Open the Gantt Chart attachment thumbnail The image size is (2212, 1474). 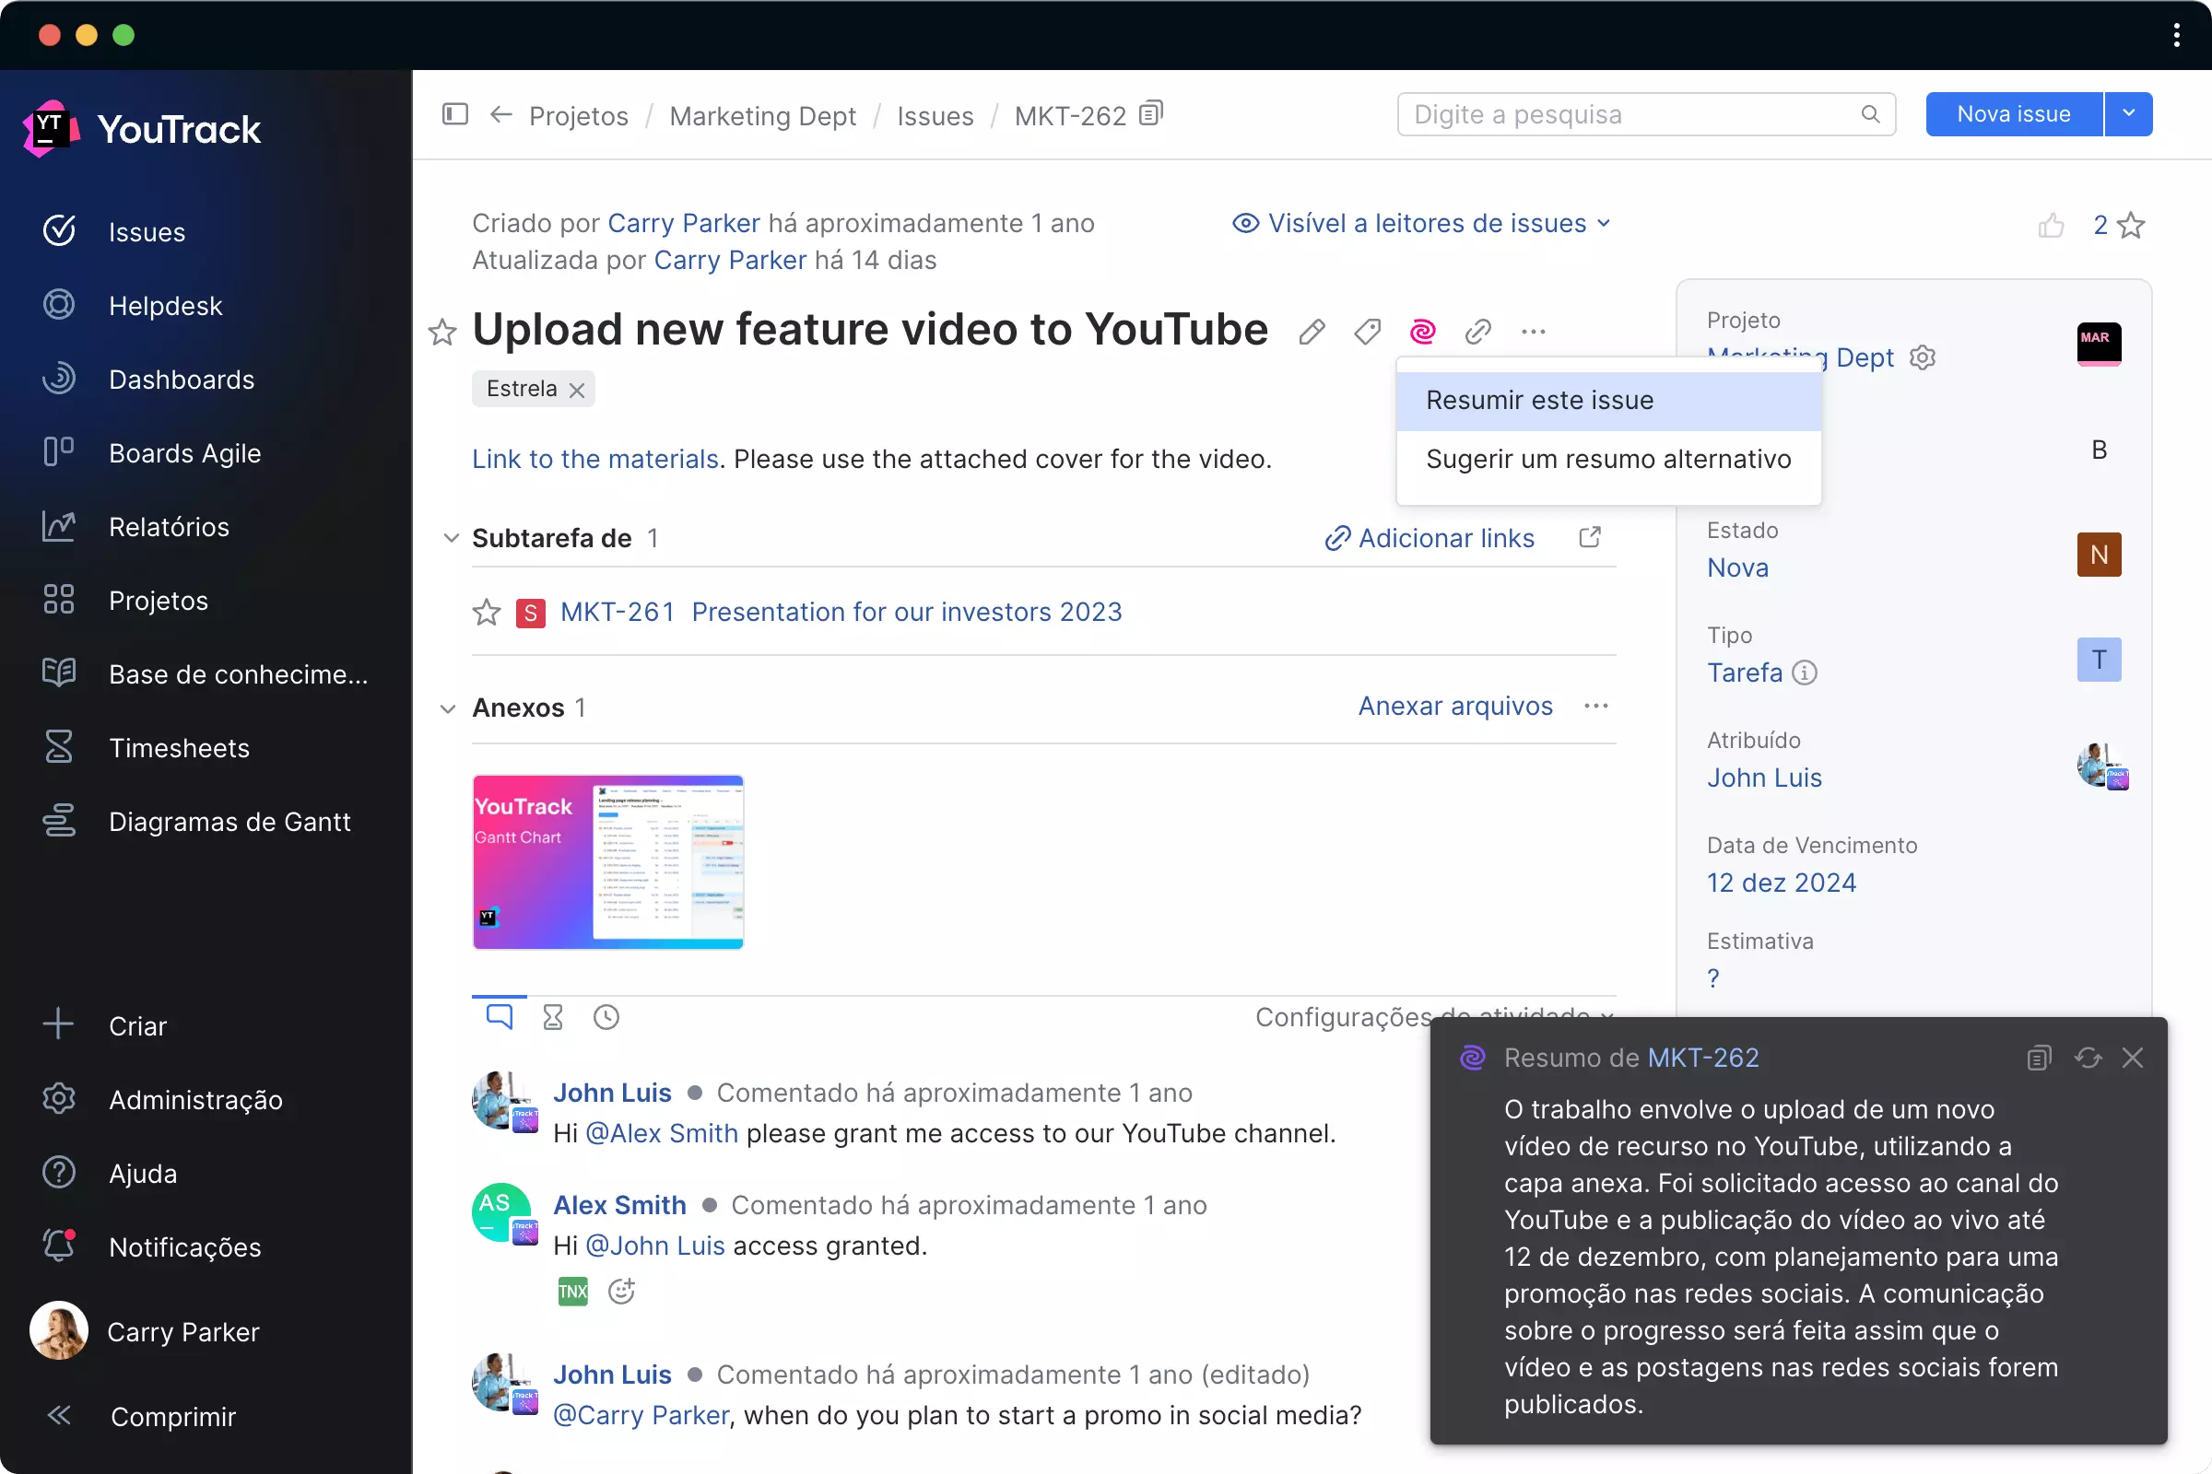point(607,861)
